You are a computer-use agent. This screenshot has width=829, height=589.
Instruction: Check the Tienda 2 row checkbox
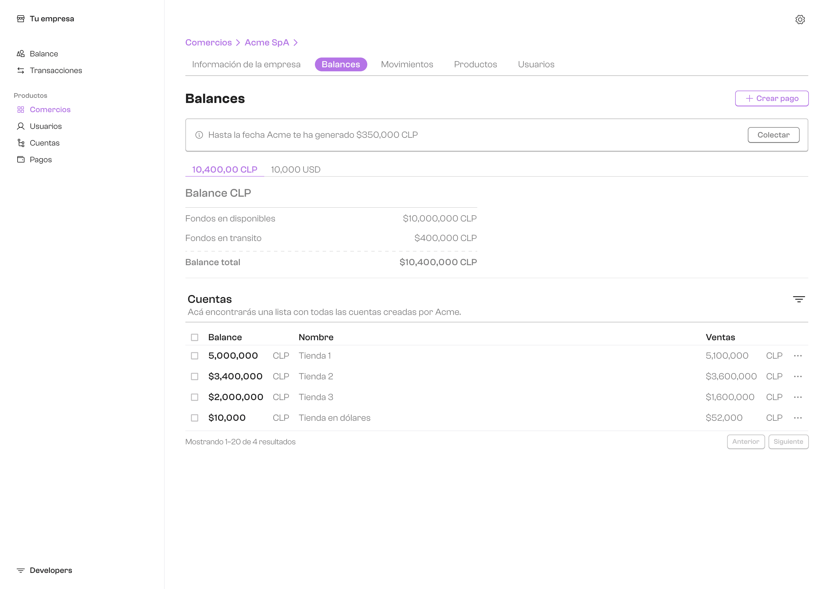[195, 376]
